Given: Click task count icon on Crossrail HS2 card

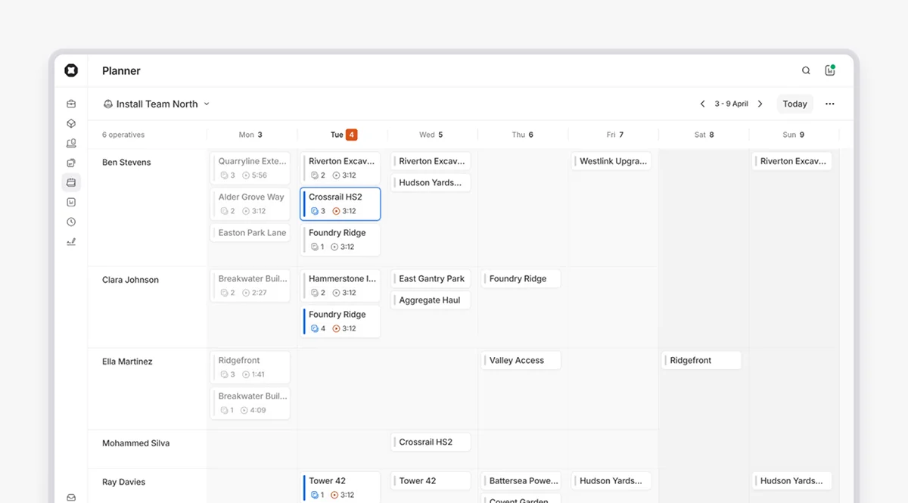Looking at the screenshot, I should [315, 211].
